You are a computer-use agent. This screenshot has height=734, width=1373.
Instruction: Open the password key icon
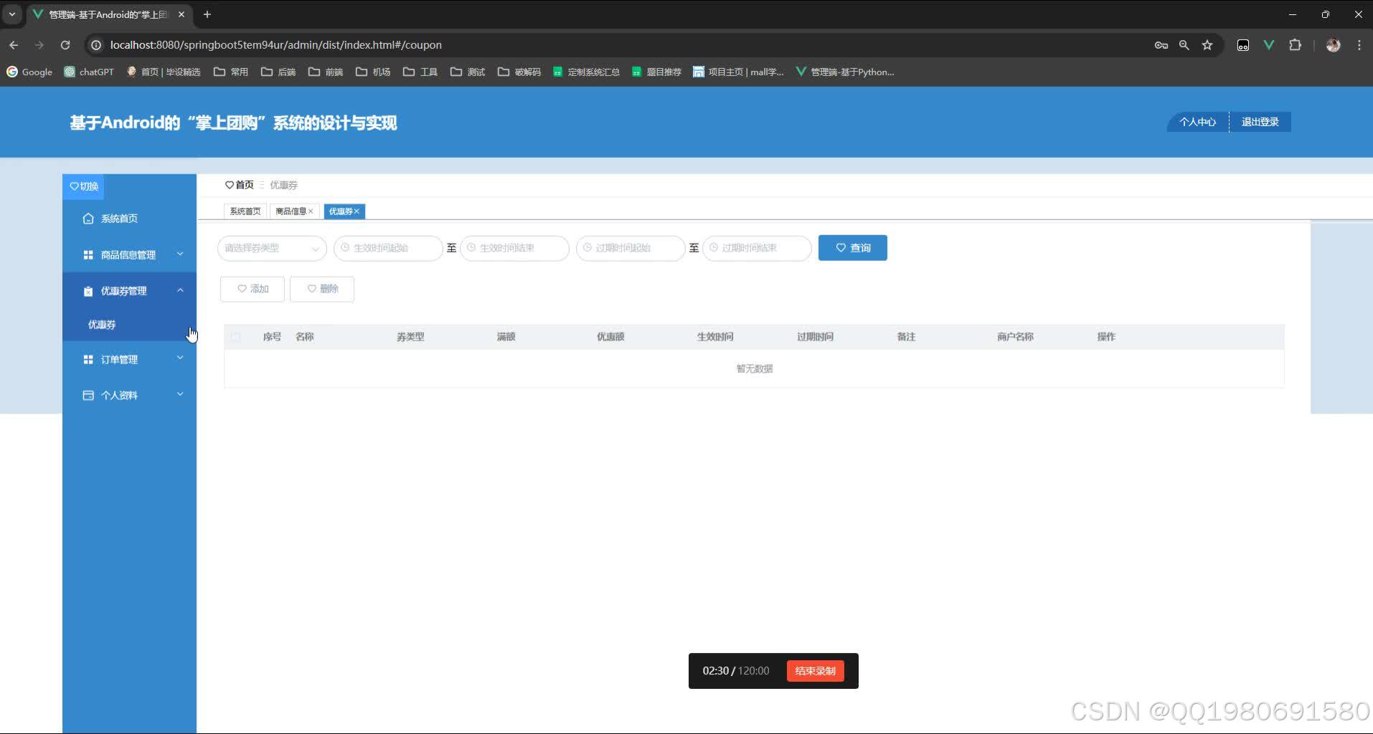click(x=1161, y=45)
